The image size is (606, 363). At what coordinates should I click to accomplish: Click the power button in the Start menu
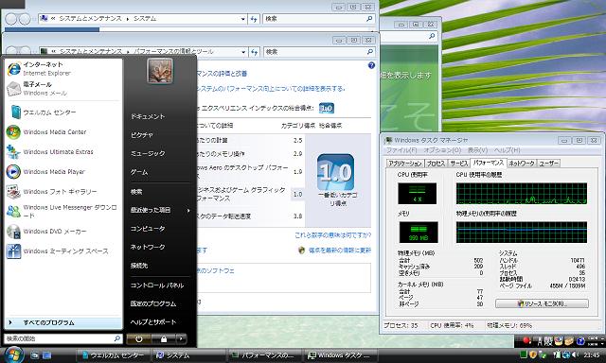139,339
